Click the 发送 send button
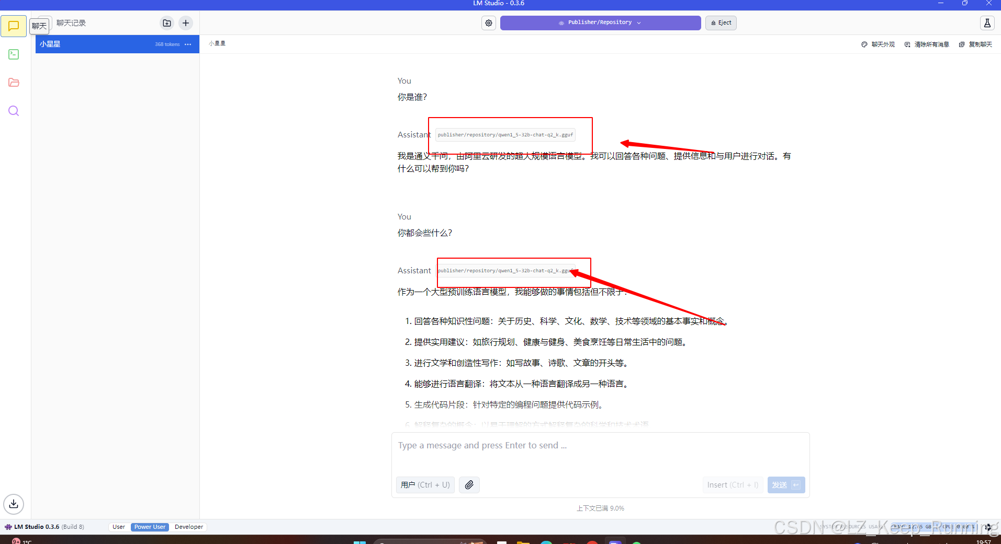Image resolution: width=1001 pixels, height=544 pixels. coord(786,485)
